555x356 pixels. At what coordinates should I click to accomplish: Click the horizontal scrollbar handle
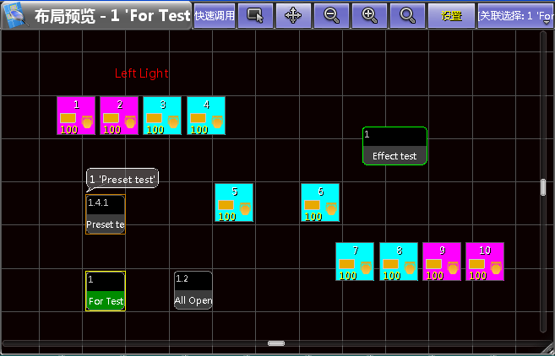276,343
